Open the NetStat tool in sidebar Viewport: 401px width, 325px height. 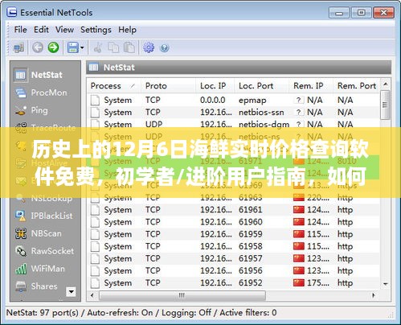[x=39, y=75]
